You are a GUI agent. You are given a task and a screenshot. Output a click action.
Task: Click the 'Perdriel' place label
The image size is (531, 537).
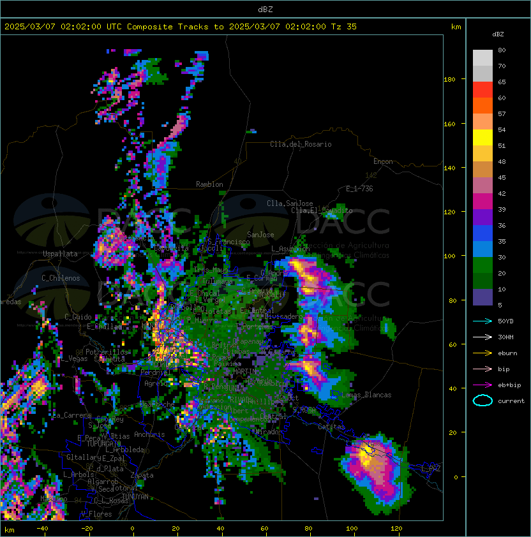pos(156,372)
